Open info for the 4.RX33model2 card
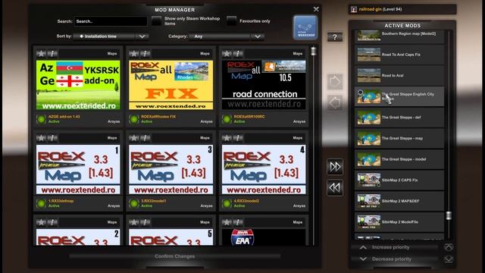The width and height of the screenshot is (485, 273). [238, 138]
